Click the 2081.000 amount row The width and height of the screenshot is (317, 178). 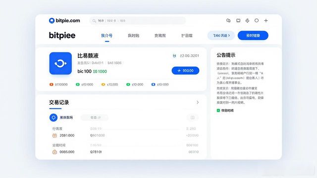67,135
